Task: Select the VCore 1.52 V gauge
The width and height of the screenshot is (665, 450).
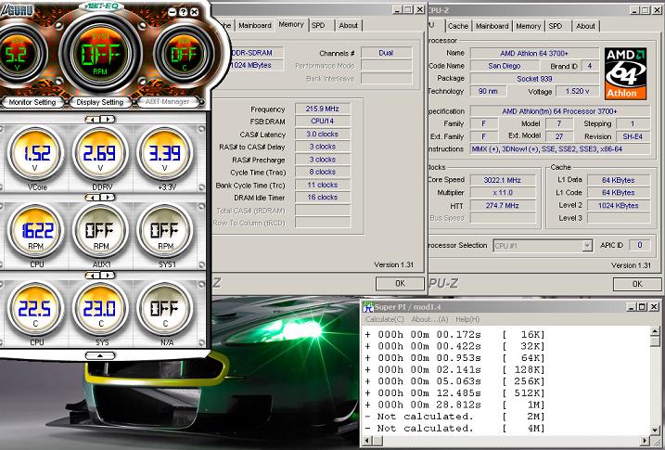Action: 35,153
